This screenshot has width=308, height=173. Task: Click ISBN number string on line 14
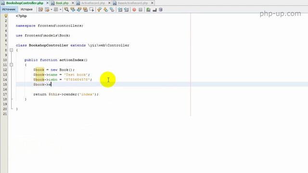(77, 80)
